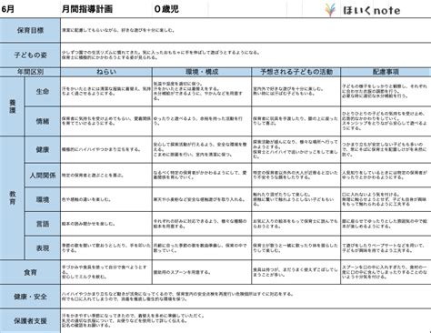Select the 言語 row label
Image resolution: width=431 pixels, height=333 pixels.
point(43,224)
